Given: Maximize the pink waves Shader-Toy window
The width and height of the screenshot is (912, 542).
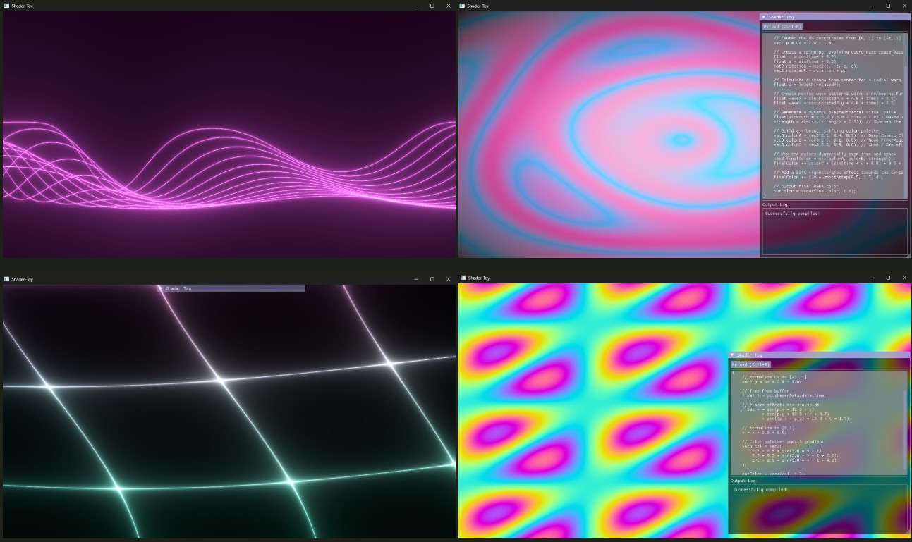Looking at the screenshot, I should click(x=432, y=6).
